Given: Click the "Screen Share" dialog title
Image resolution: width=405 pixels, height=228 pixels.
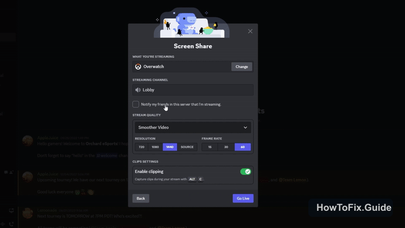Looking at the screenshot, I should 193,46.
